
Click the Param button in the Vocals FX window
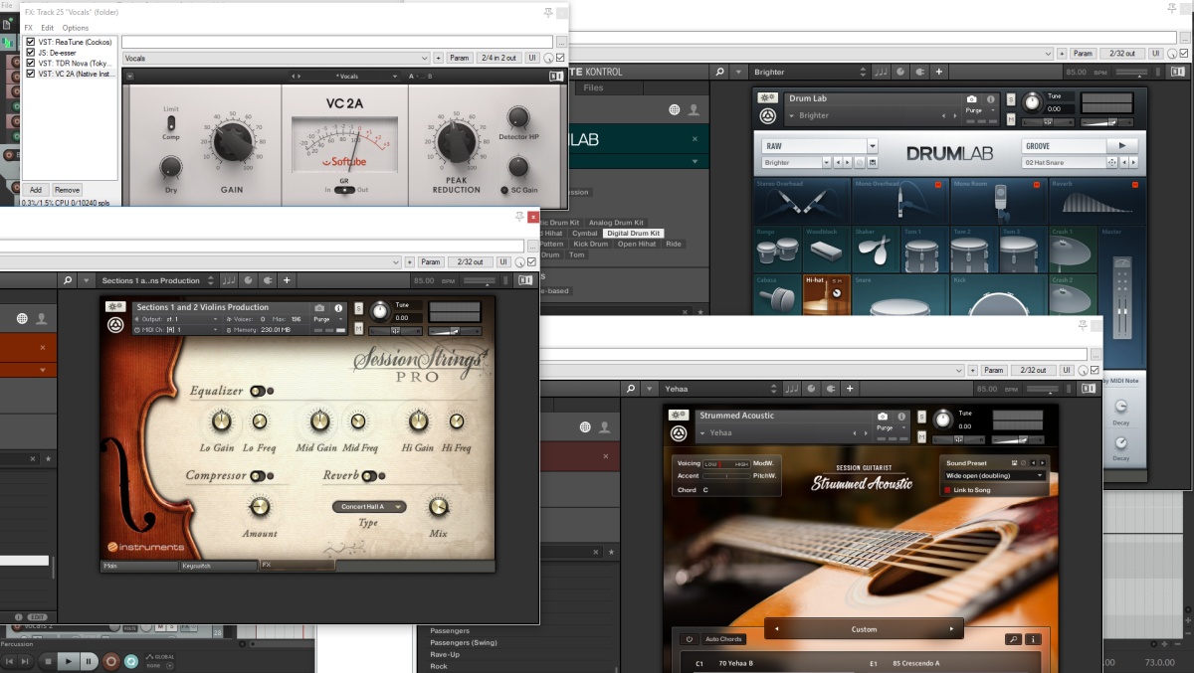[x=459, y=59]
